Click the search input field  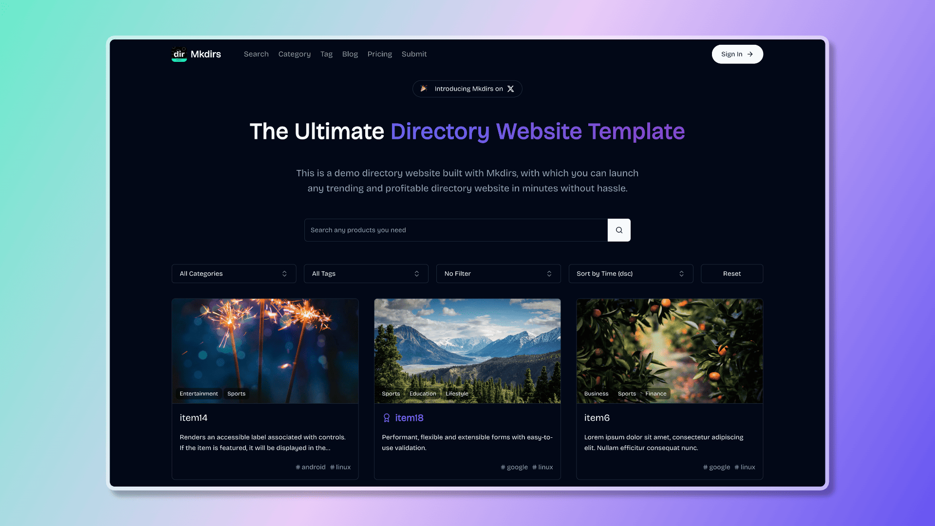[456, 230]
